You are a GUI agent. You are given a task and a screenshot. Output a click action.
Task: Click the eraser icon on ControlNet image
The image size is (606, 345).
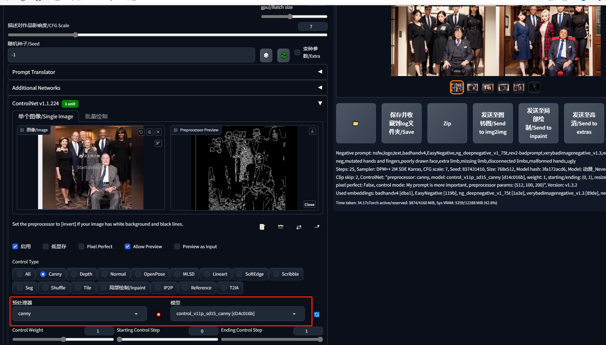pyautogui.click(x=150, y=132)
